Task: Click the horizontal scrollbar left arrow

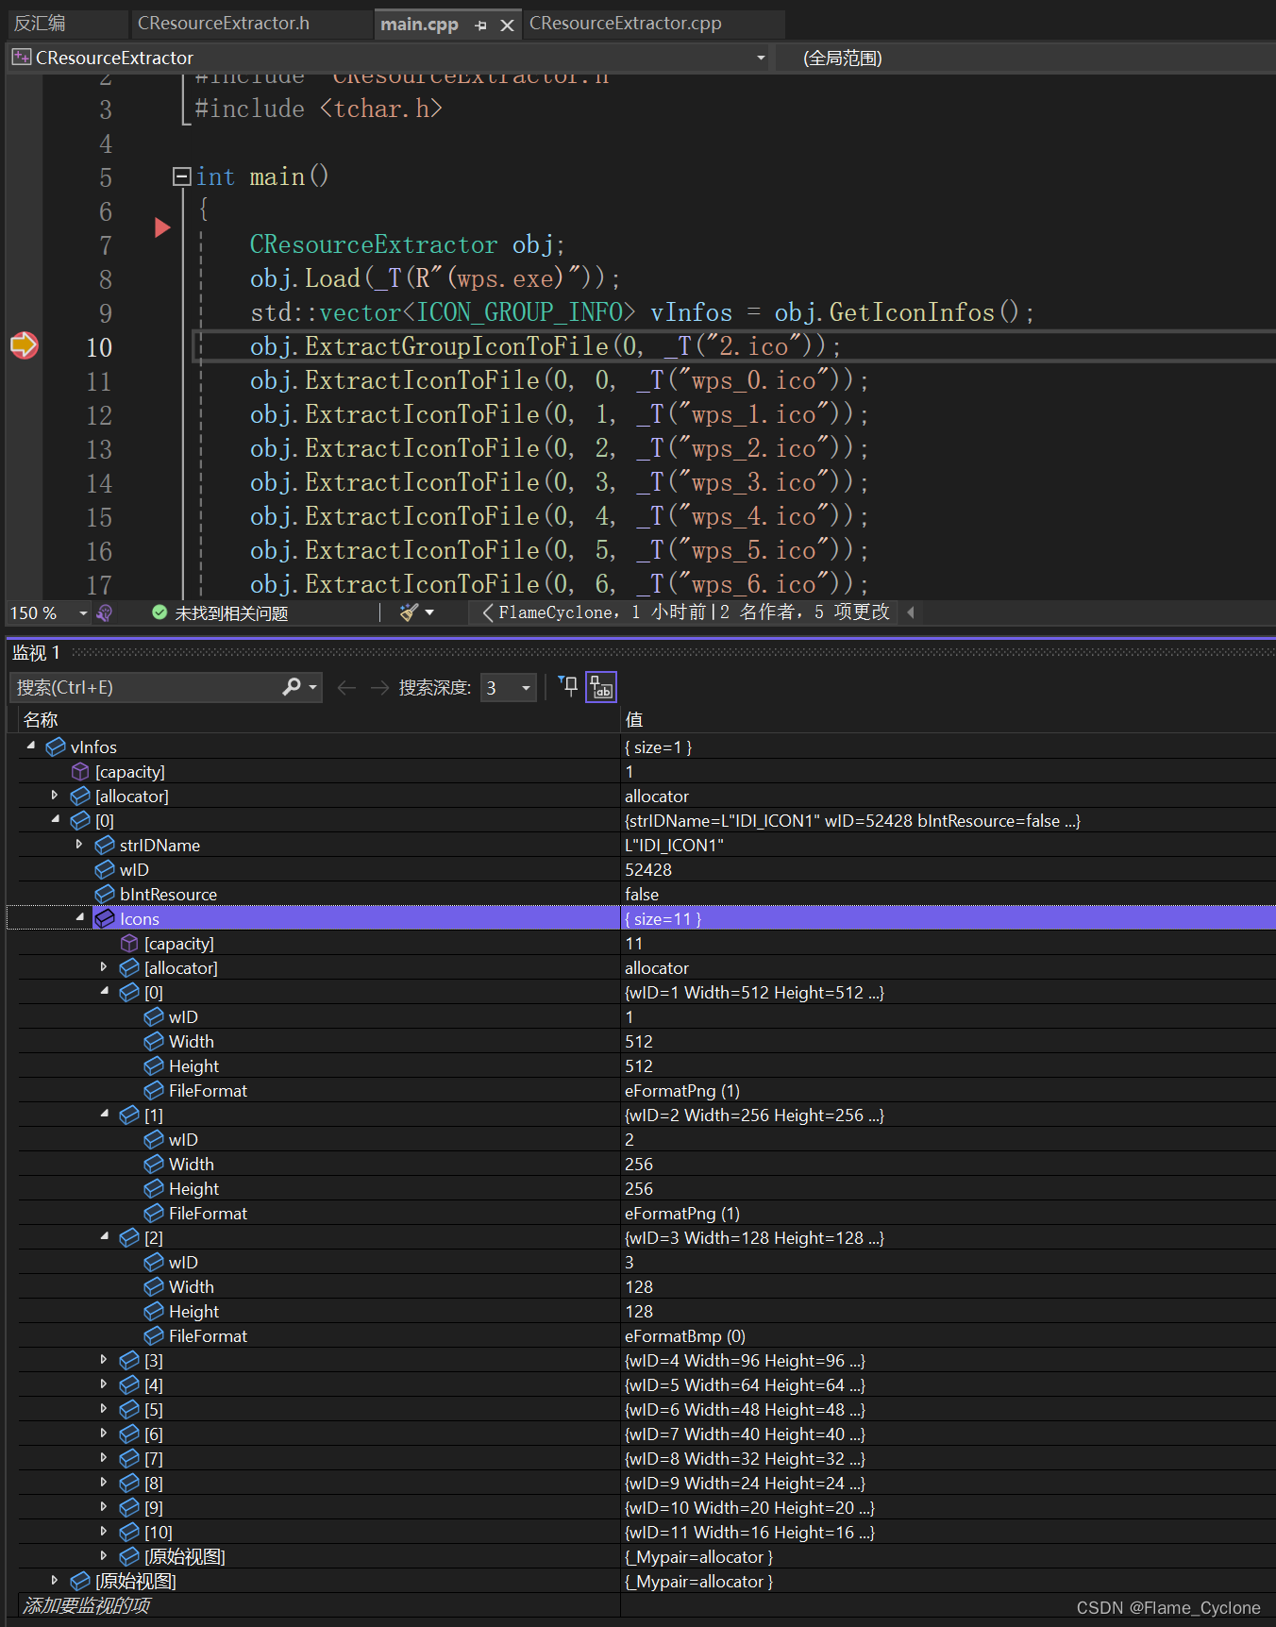Action: [911, 612]
